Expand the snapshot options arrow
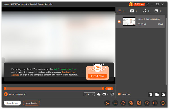Viewport: 169px width, 109px height. pyautogui.click(x=108, y=95)
